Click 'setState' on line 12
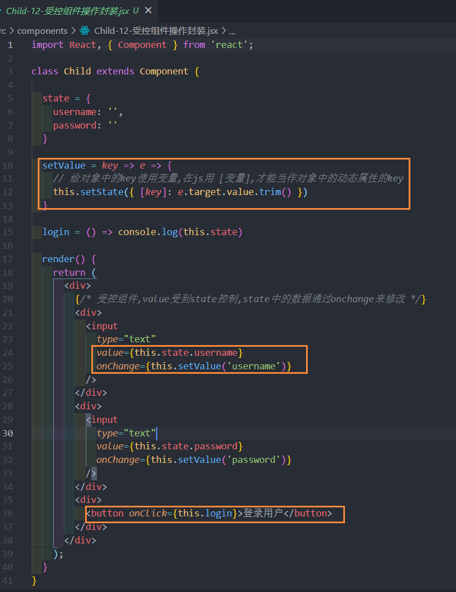This screenshot has width=456, height=592. (x=102, y=192)
